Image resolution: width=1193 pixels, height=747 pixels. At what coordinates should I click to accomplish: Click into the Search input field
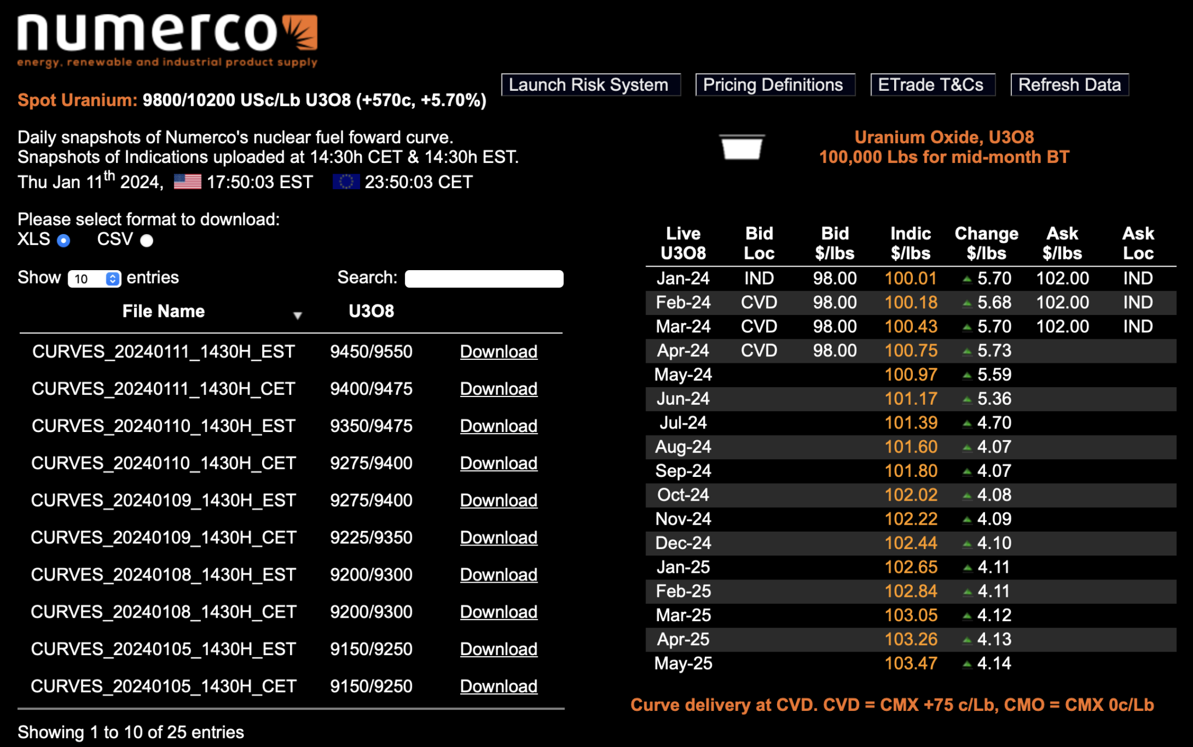(x=483, y=279)
